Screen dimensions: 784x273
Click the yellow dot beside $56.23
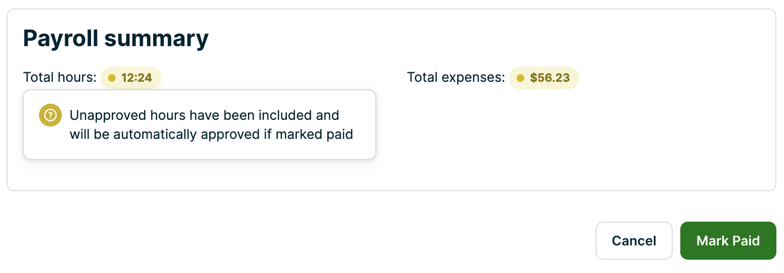click(520, 78)
